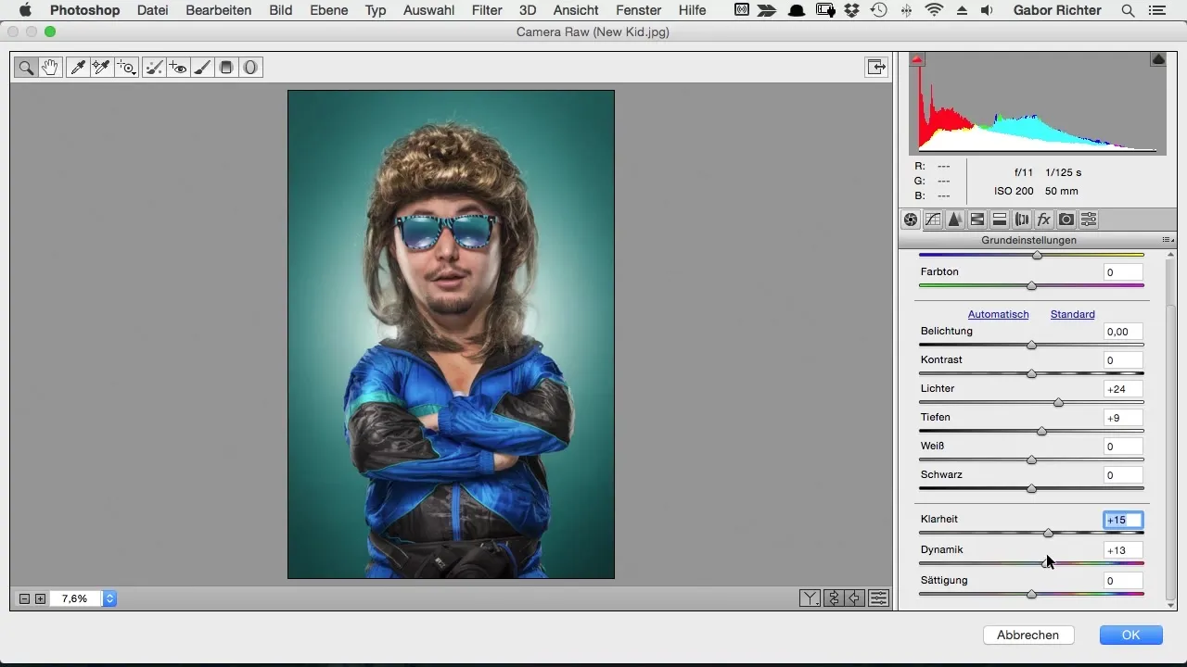
Task: Open the volume control in menu bar
Action: tap(987, 10)
